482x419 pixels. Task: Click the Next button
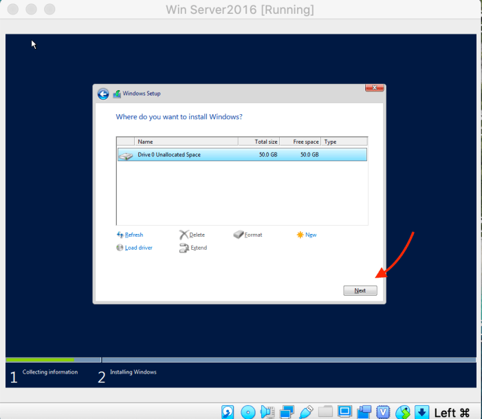coord(360,290)
